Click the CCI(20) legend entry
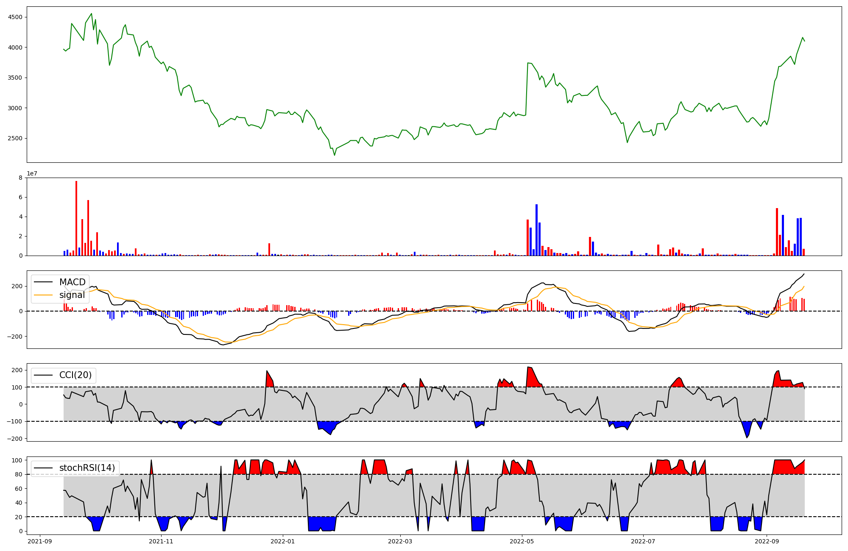The width and height of the screenshot is (848, 551). coord(75,375)
